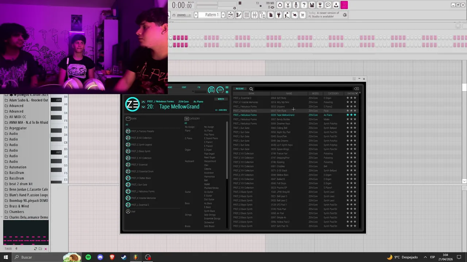Click the scissors one-click audio tool icon
The width and height of the screenshot is (467, 262).
point(288,5)
